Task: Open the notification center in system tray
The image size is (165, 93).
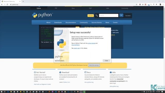Action: point(162,92)
